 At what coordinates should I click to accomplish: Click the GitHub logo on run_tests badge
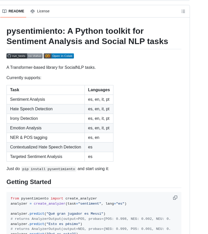9,56
